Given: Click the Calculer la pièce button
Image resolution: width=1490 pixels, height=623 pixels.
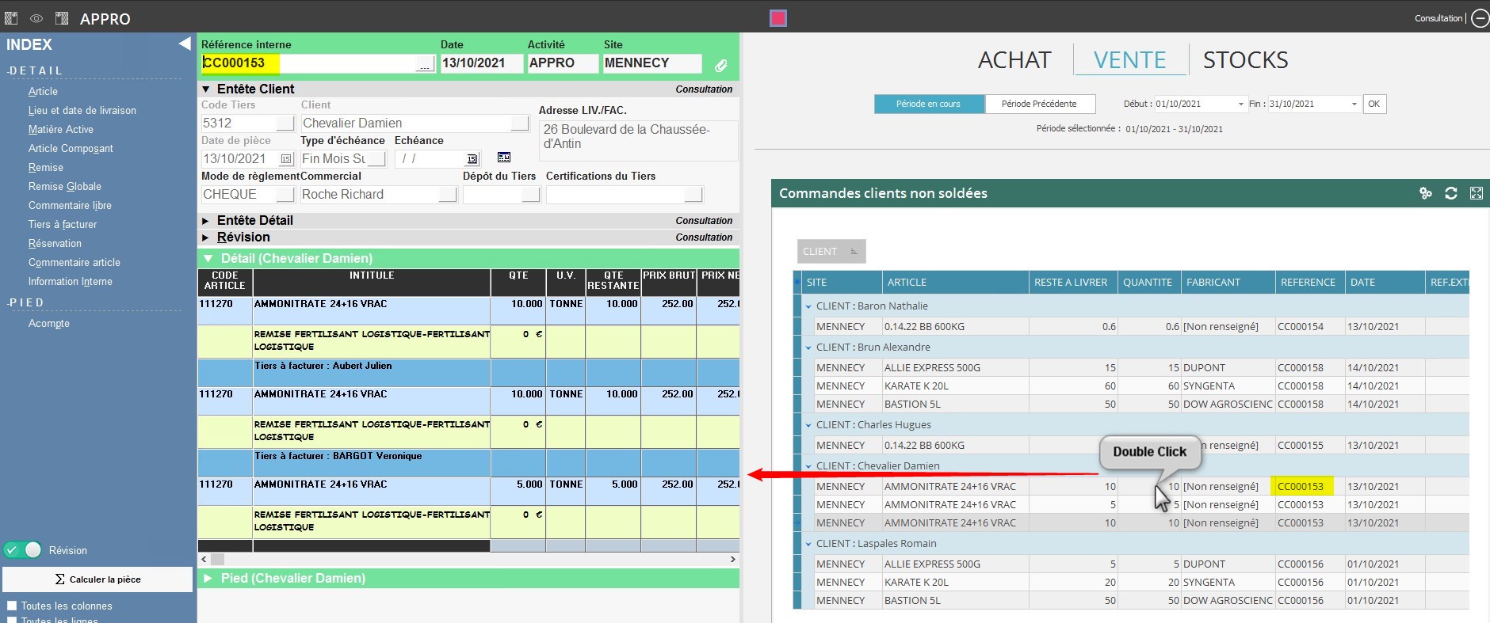Looking at the screenshot, I should click(x=97, y=579).
